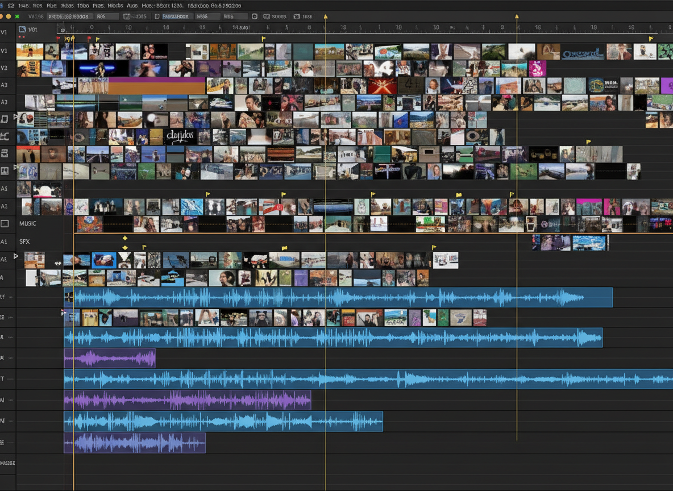Toggle the first orange dot in toolbar
Screen dimensions: 673x491
[2, 16]
